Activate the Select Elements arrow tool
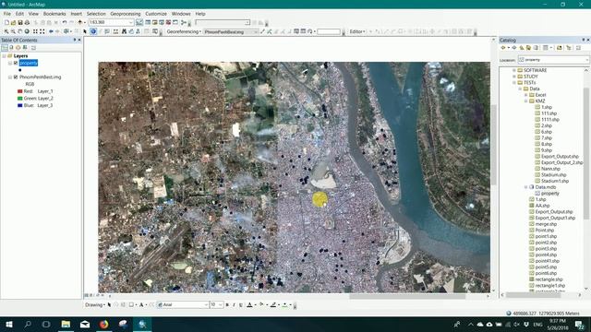 click(85, 31)
